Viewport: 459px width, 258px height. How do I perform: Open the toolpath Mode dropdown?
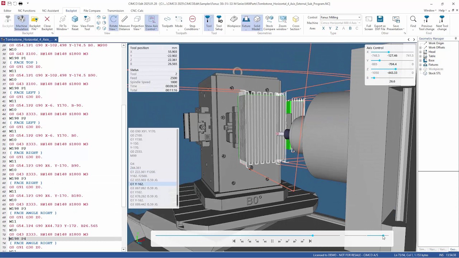[x=179, y=23]
